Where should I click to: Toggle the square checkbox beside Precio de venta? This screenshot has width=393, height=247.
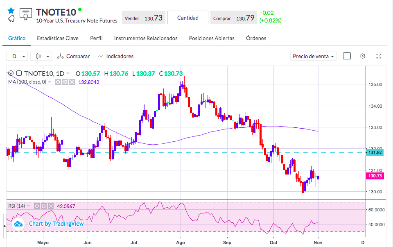pyautogui.click(x=347, y=56)
